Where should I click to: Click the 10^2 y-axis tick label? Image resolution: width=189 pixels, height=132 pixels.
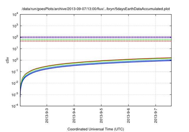[x=15, y=37]
